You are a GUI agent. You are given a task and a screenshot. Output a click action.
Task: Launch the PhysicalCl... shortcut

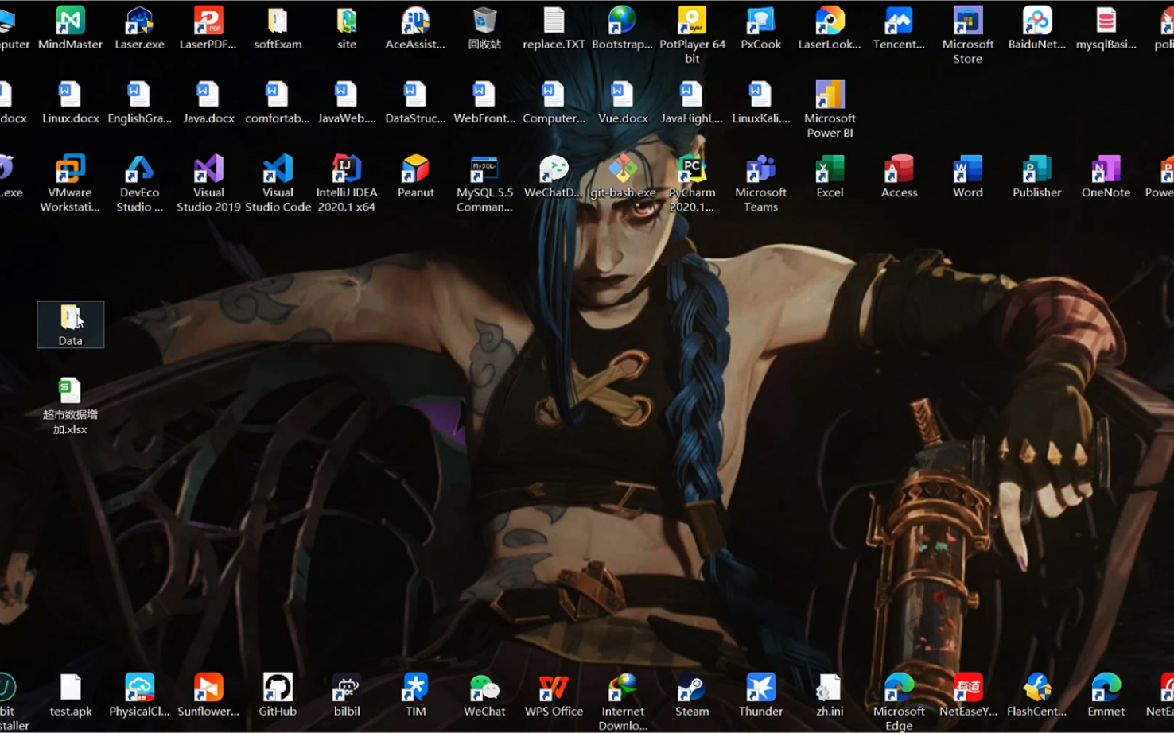[139, 695]
